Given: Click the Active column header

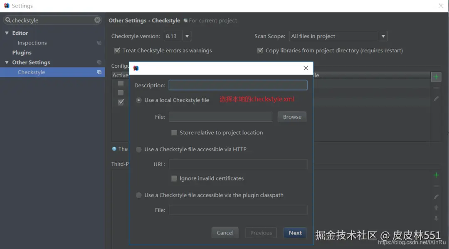Looking at the screenshot, I should click(x=120, y=75).
